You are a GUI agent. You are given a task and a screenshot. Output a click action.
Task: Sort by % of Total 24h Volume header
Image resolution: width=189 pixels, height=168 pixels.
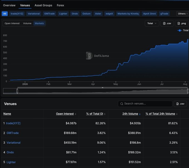pos(160,114)
